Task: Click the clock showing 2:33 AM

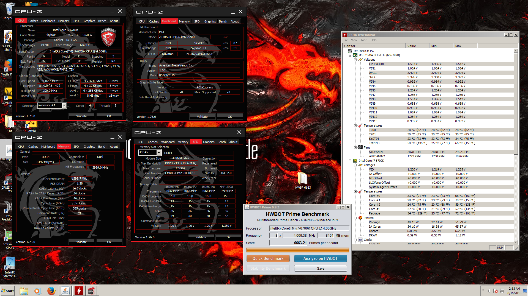Action: (514, 289)
